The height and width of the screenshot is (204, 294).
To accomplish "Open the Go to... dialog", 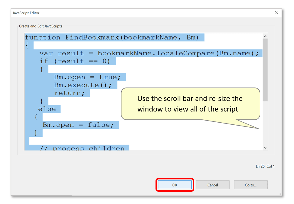I will (250, 185).
